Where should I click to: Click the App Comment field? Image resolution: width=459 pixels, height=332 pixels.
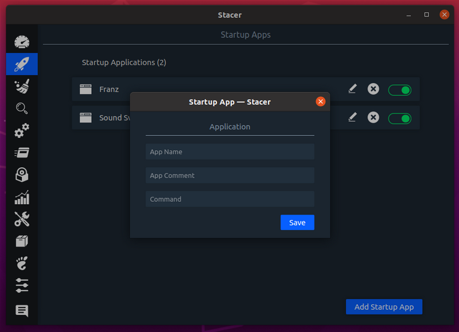click(x=230, y=175)
